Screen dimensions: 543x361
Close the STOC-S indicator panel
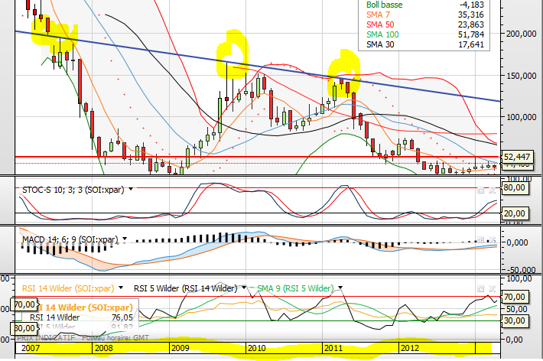(492, 190)
